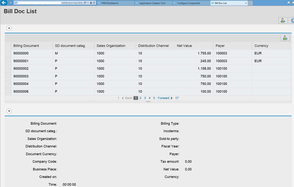The height and width of the screenshot is (187, 294).
Task: Click the disabled Back paging link
Action: point(127,98)
